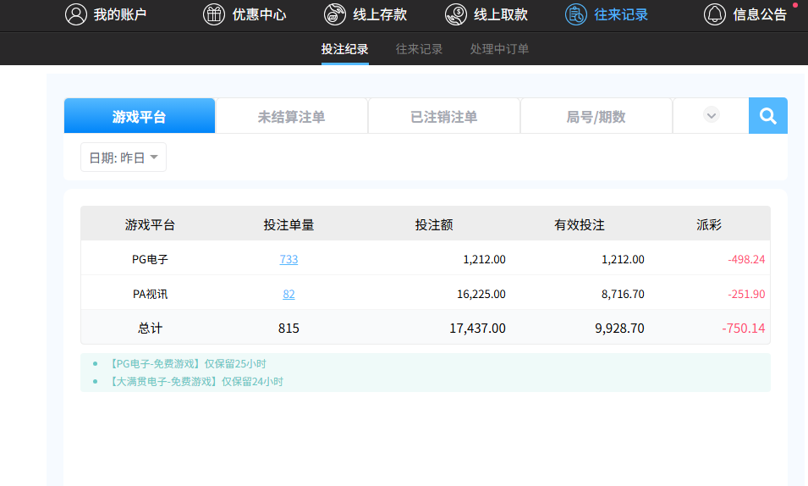Open the 82 bet count link
Screen dimensions: 808x486
pyautogui.click(x=289, y=294)
